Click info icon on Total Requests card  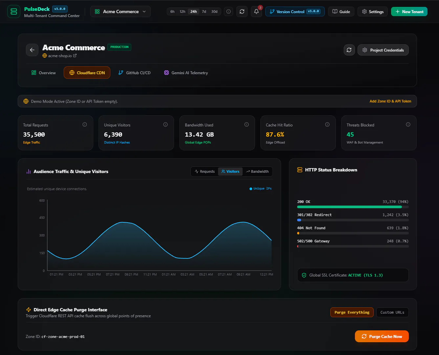click(85, 124)
